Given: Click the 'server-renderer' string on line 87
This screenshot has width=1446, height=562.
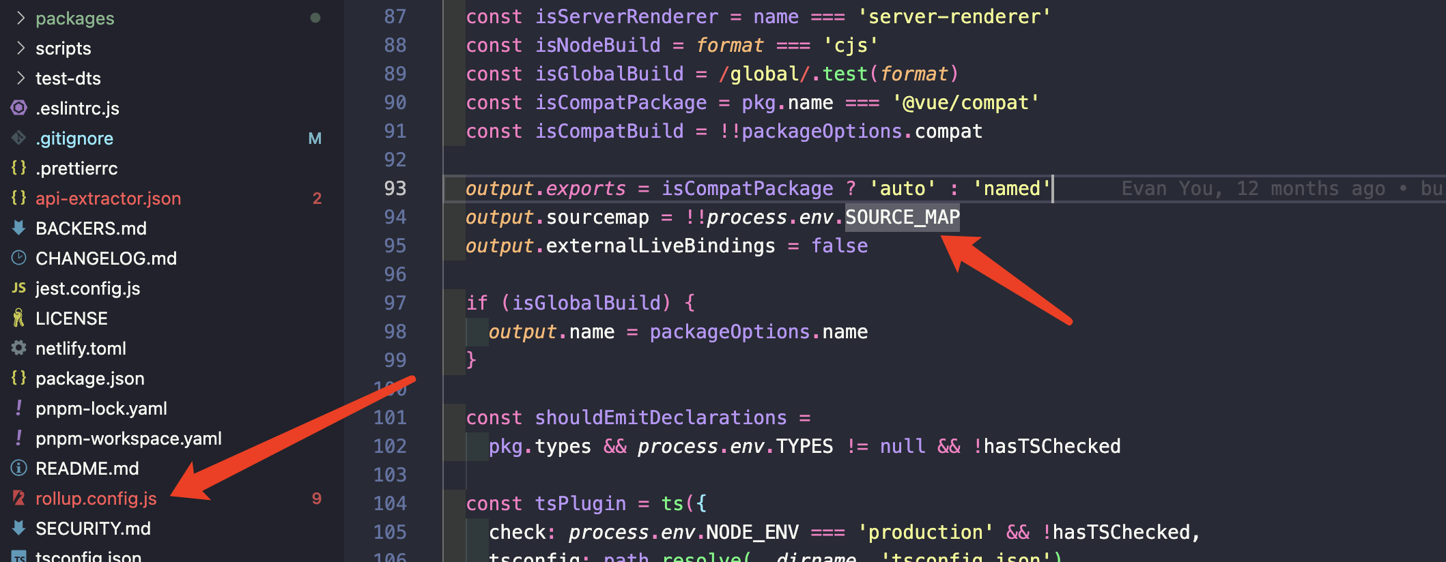Looking at the screenshot, I should [954, 16].
